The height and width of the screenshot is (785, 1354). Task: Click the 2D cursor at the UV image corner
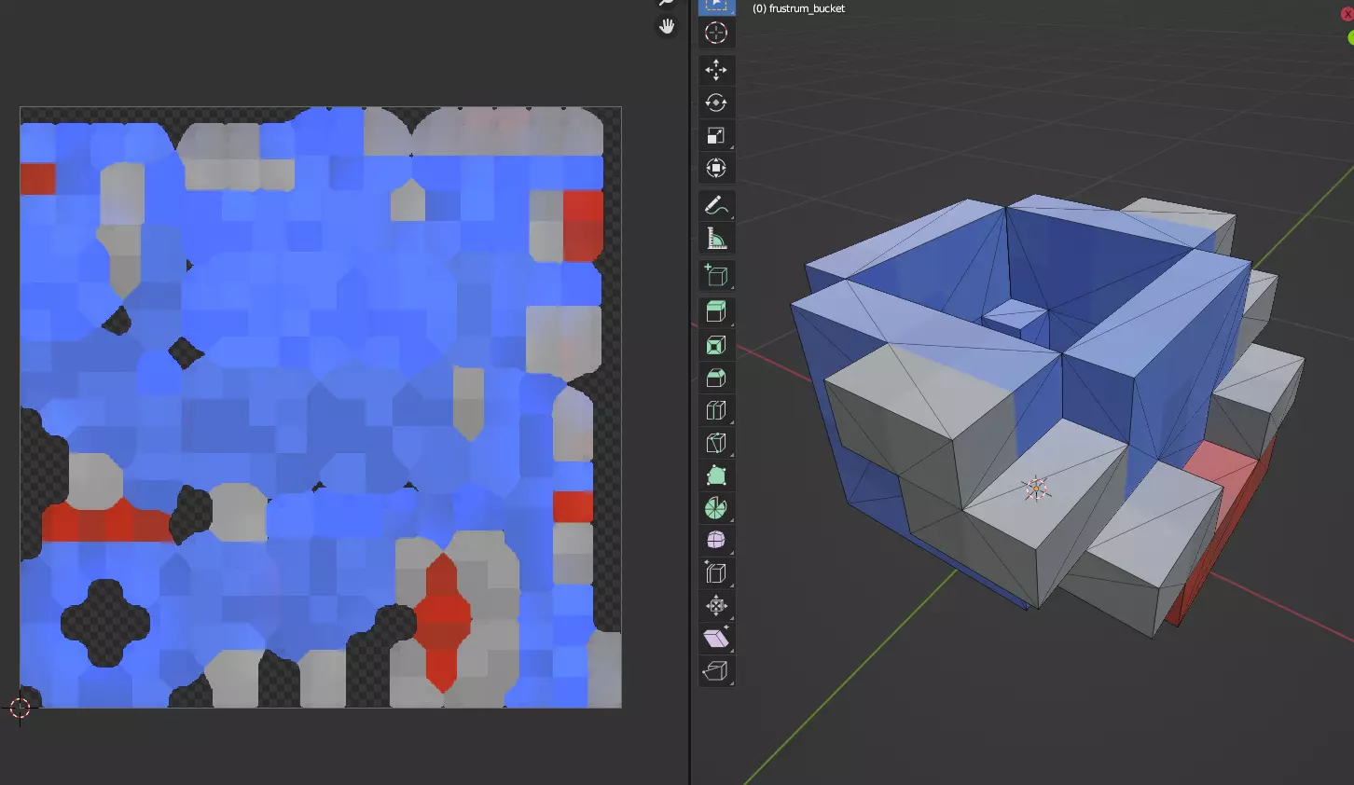[x=20, y=708]
